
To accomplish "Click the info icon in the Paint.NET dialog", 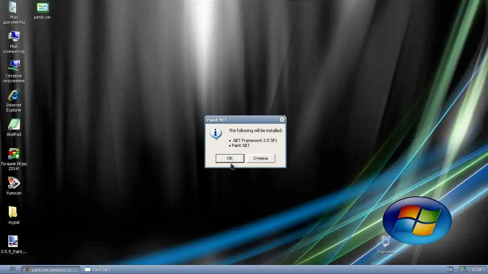I will coord(216,134).
